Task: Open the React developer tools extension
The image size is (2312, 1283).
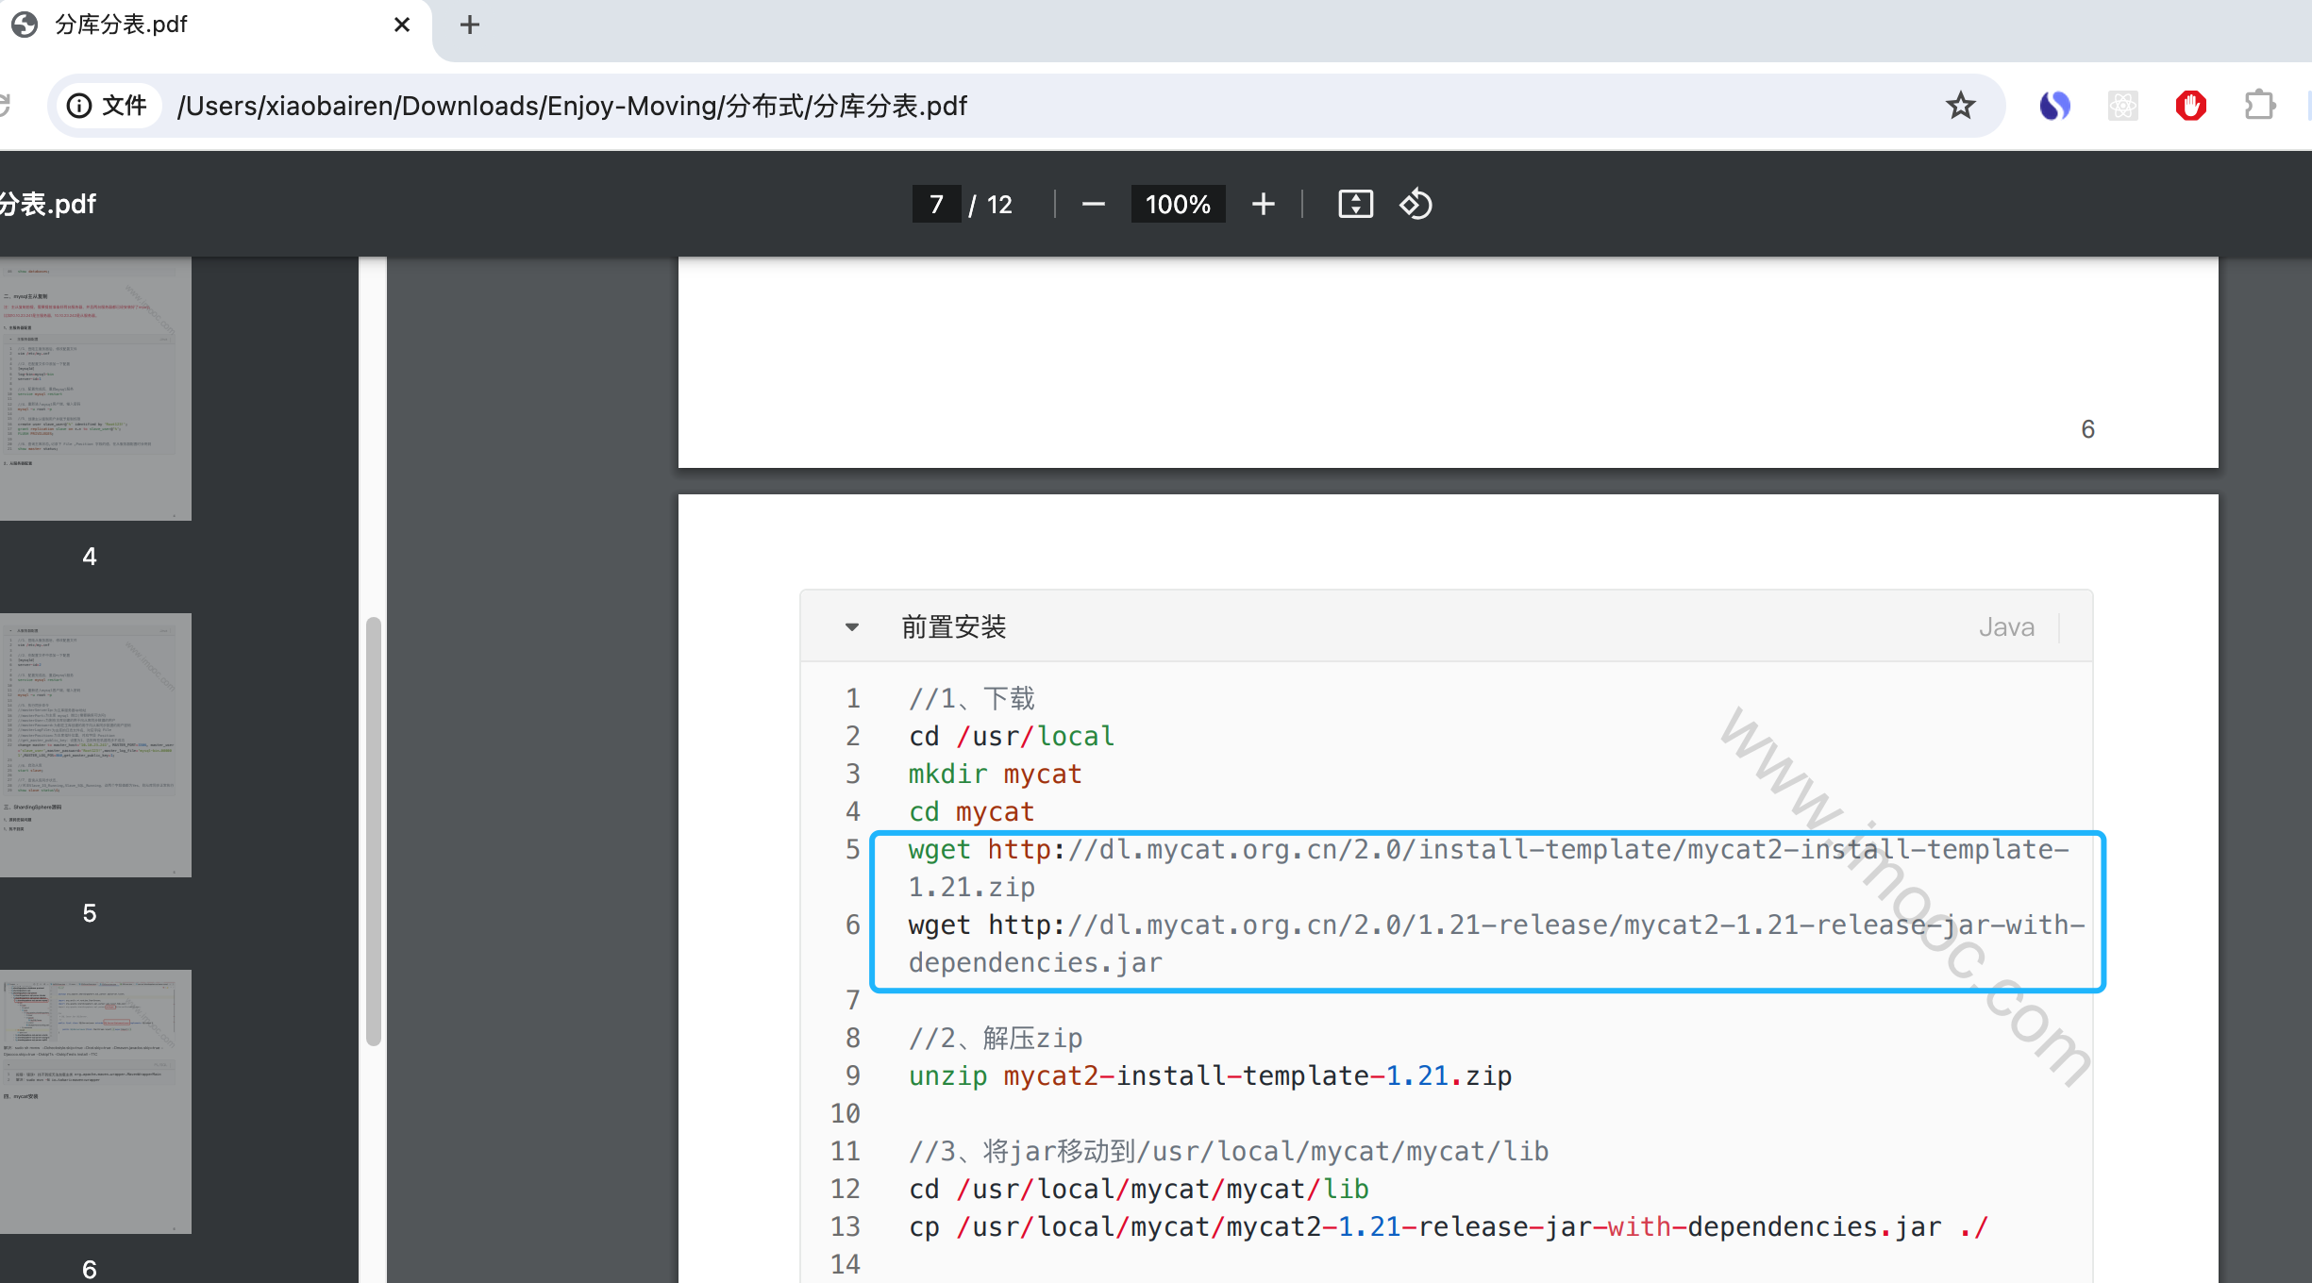Action: (x=2122, y=106)
